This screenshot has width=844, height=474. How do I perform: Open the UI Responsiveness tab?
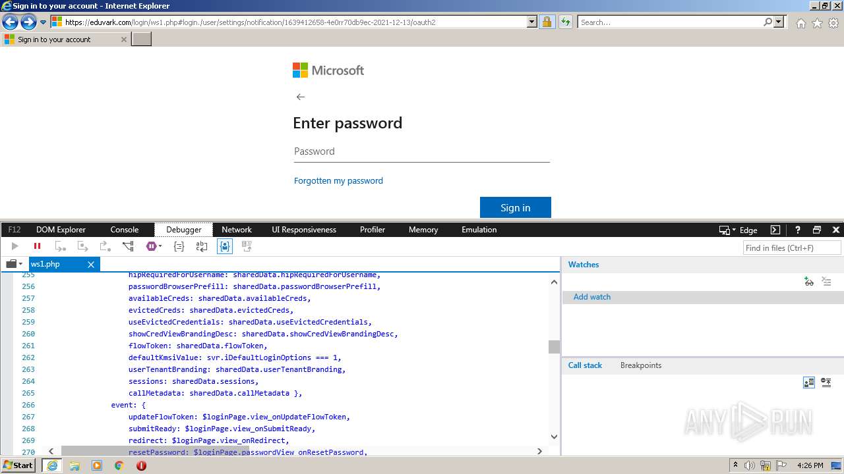click(x=304, y=230)
